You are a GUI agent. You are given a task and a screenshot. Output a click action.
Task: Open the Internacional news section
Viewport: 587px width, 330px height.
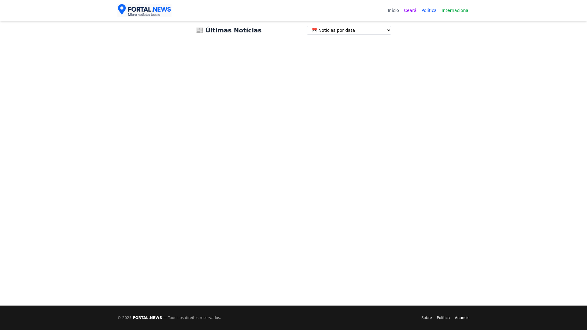pyautogui.click(x=455, y=10)
